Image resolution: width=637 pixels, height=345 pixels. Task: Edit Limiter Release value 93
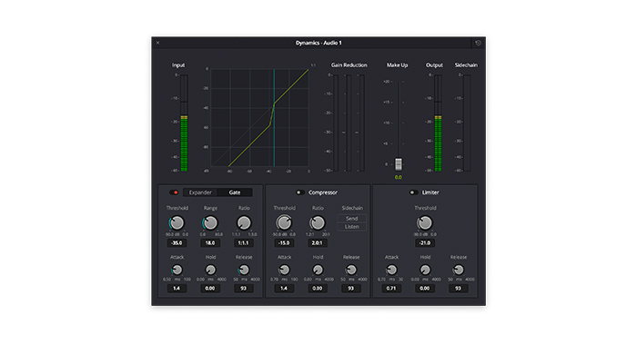tap(459, 288)
